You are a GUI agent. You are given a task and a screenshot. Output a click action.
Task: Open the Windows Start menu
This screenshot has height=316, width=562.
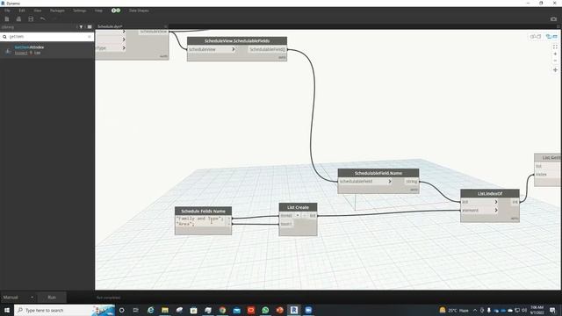[x=7, y=310]
